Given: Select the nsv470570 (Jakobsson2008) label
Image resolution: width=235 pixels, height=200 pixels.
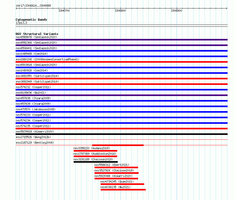Looking at the screenshot, I should [36, 109].
